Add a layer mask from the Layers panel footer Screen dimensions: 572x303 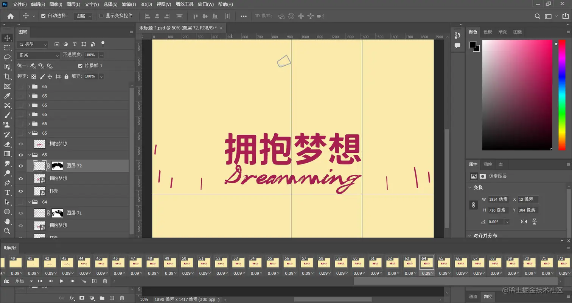pyautogui.click(x=81, y=298)
